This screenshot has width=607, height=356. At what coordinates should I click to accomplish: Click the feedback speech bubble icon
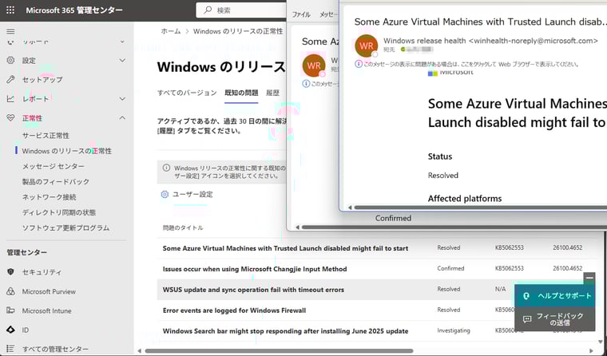(x=527, y=319)
